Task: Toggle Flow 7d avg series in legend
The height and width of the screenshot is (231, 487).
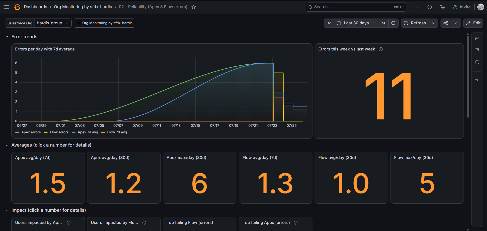Action: tap(114, 132)
